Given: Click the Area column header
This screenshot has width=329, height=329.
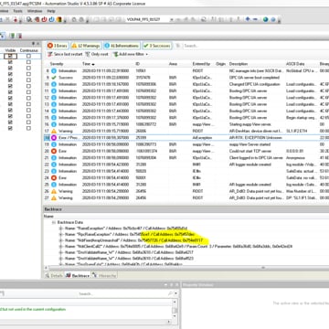Looking at the screenshot, I should (173, 64).
